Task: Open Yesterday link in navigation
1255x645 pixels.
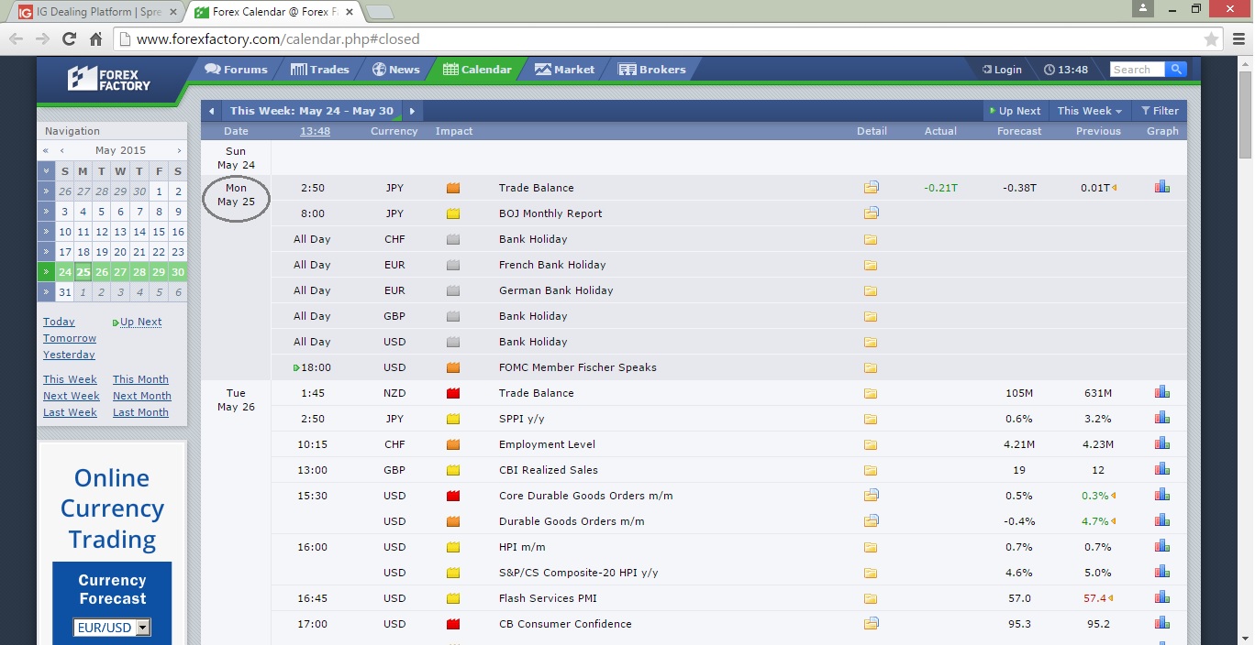Action: (69, 355)
